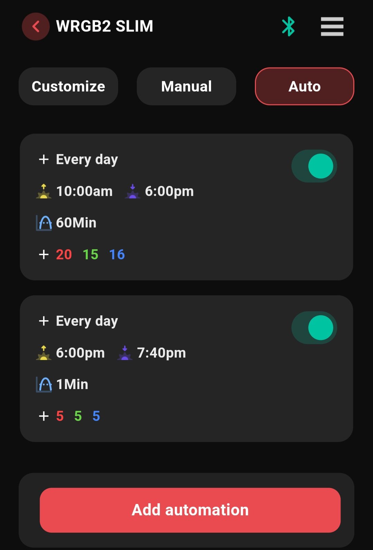This screenshot has width=373, height=550.
Task: Tap ramp curve icon next to 60Min
Action: click(44, 223)
